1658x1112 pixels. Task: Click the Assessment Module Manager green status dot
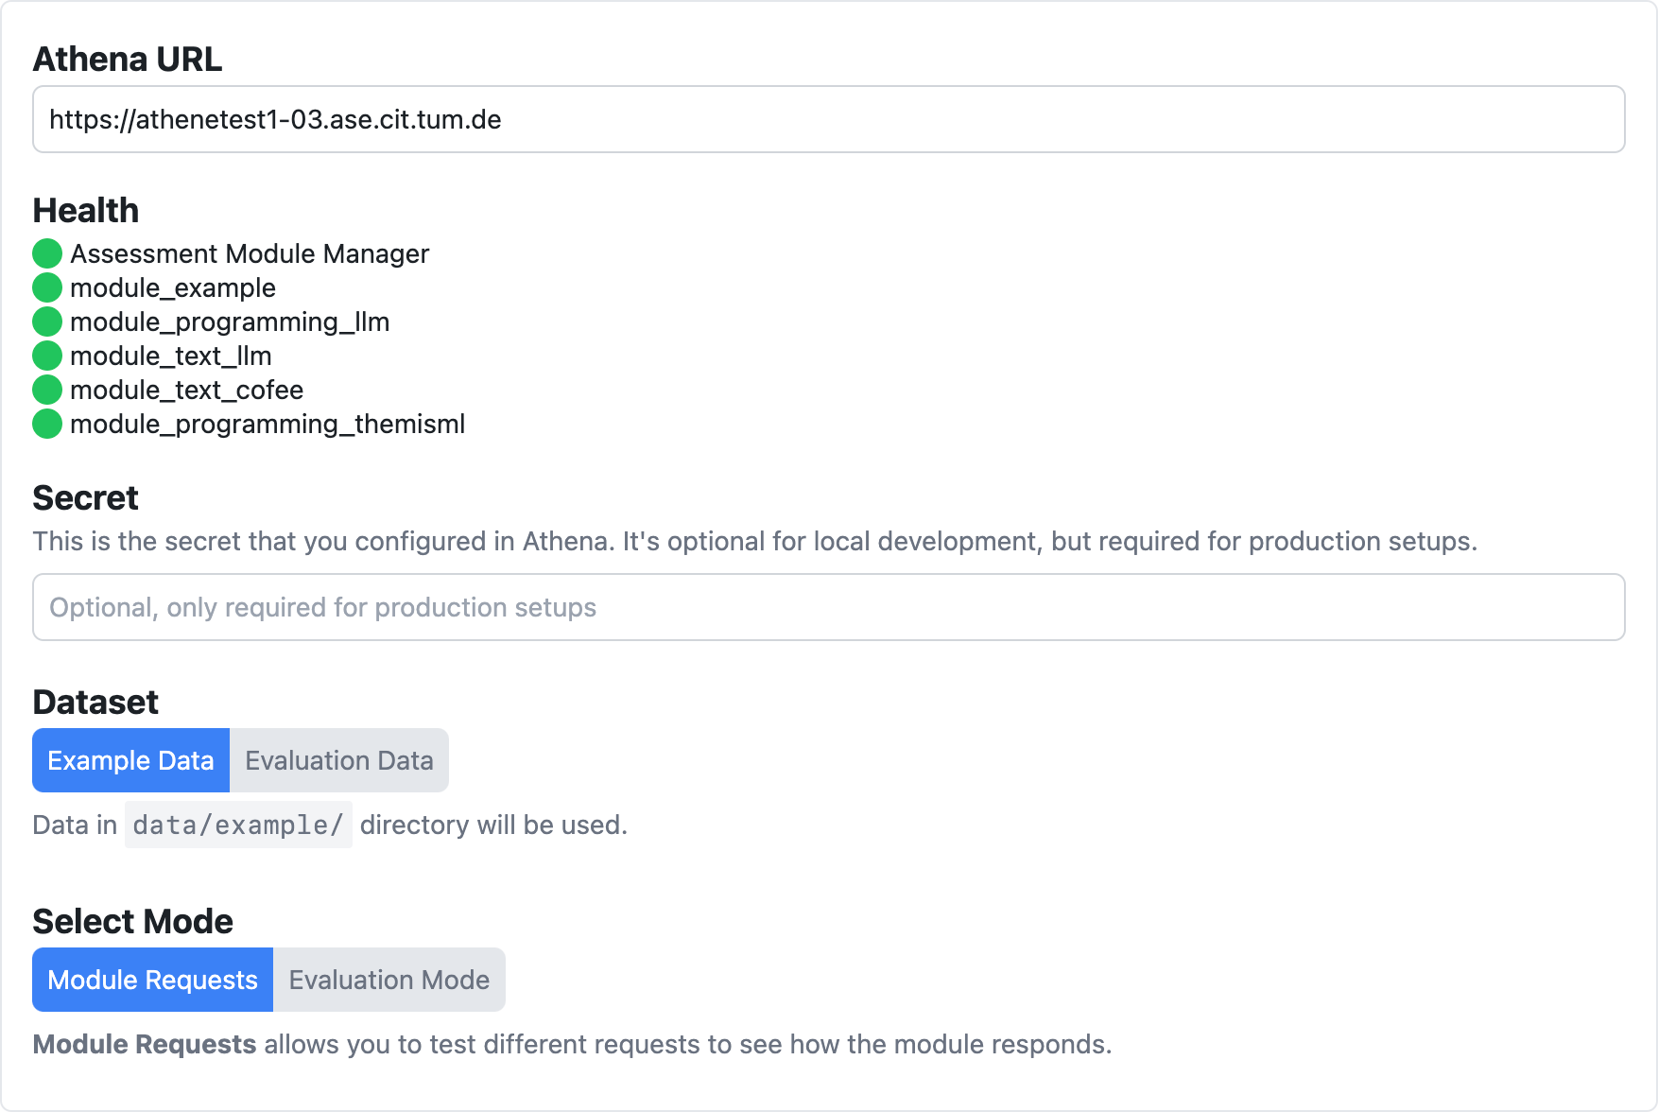pos(47,253)
